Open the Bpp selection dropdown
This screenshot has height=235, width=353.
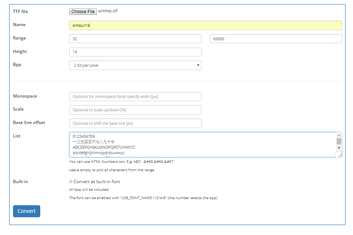tap(135, 65)
